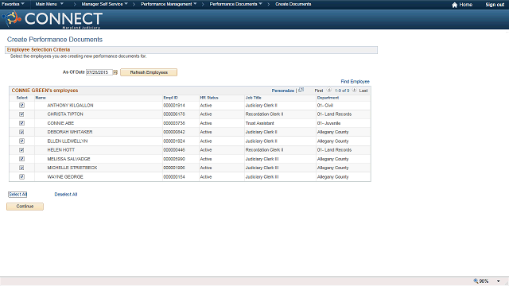Click the Refresh Employees button
The width and height of the screenshot is (509, 286).
point(149,72)
